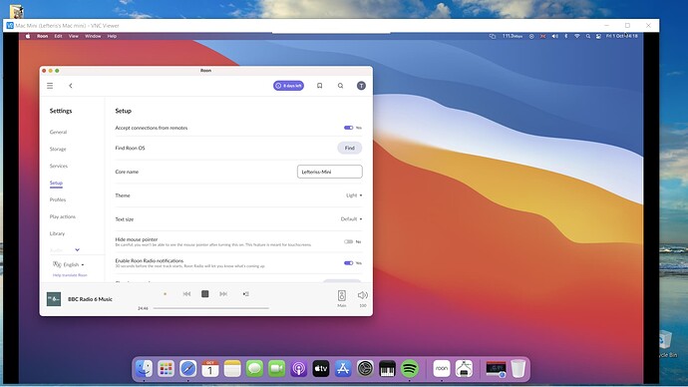
Task: Open Spotify in the Dock
Action: pos(410,369)
